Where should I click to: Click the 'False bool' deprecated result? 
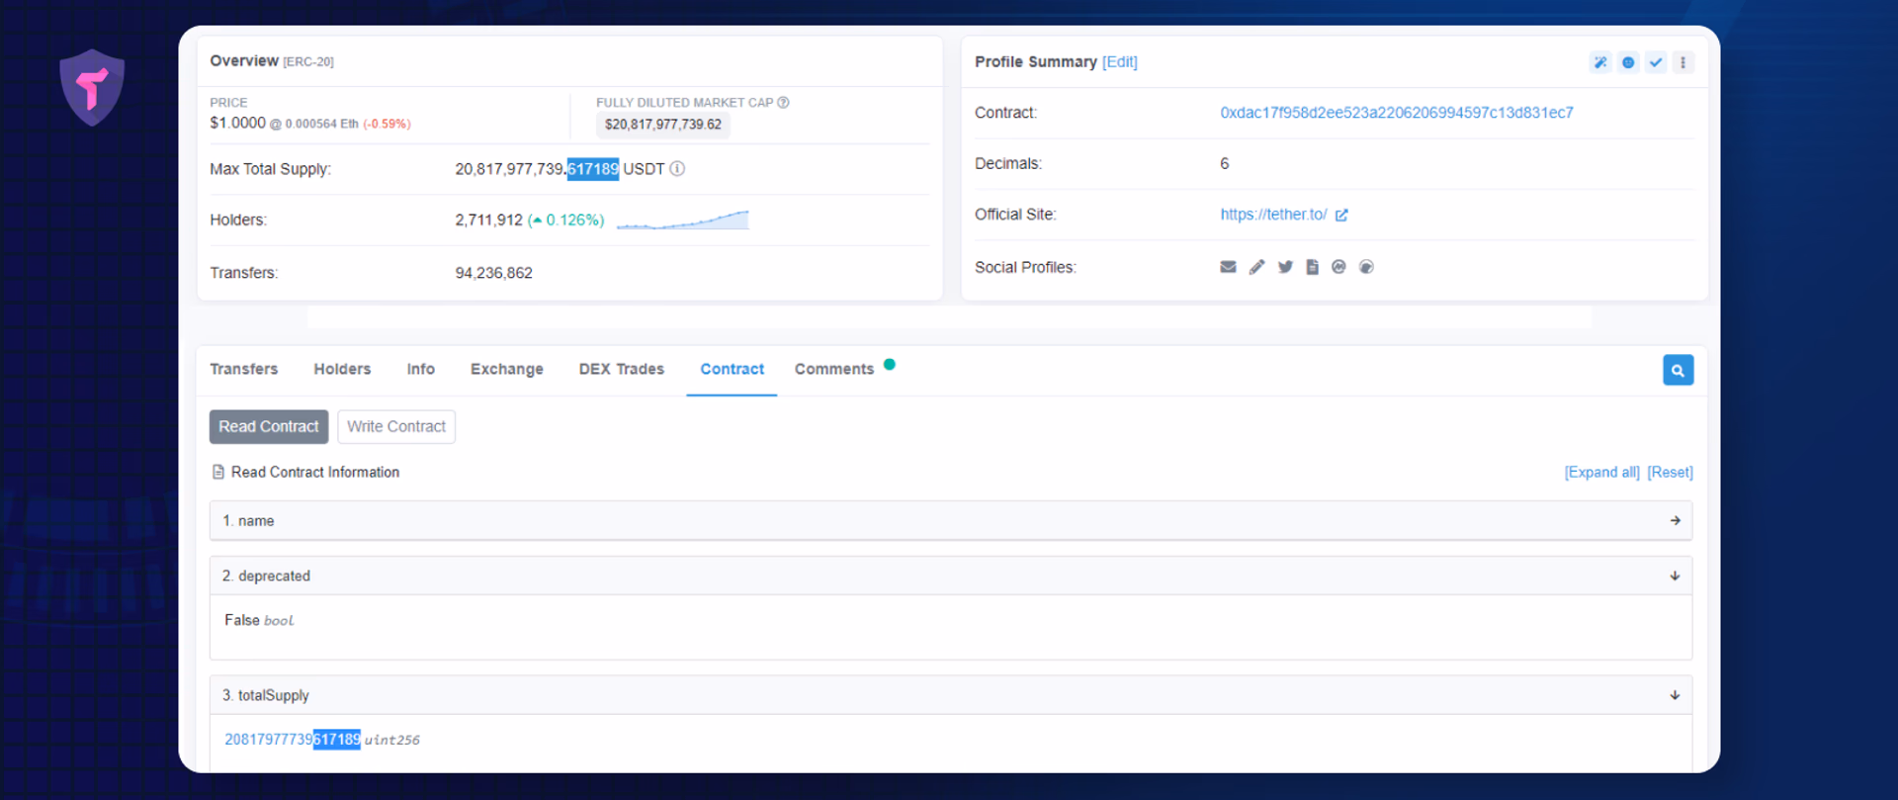coord(259,621)
